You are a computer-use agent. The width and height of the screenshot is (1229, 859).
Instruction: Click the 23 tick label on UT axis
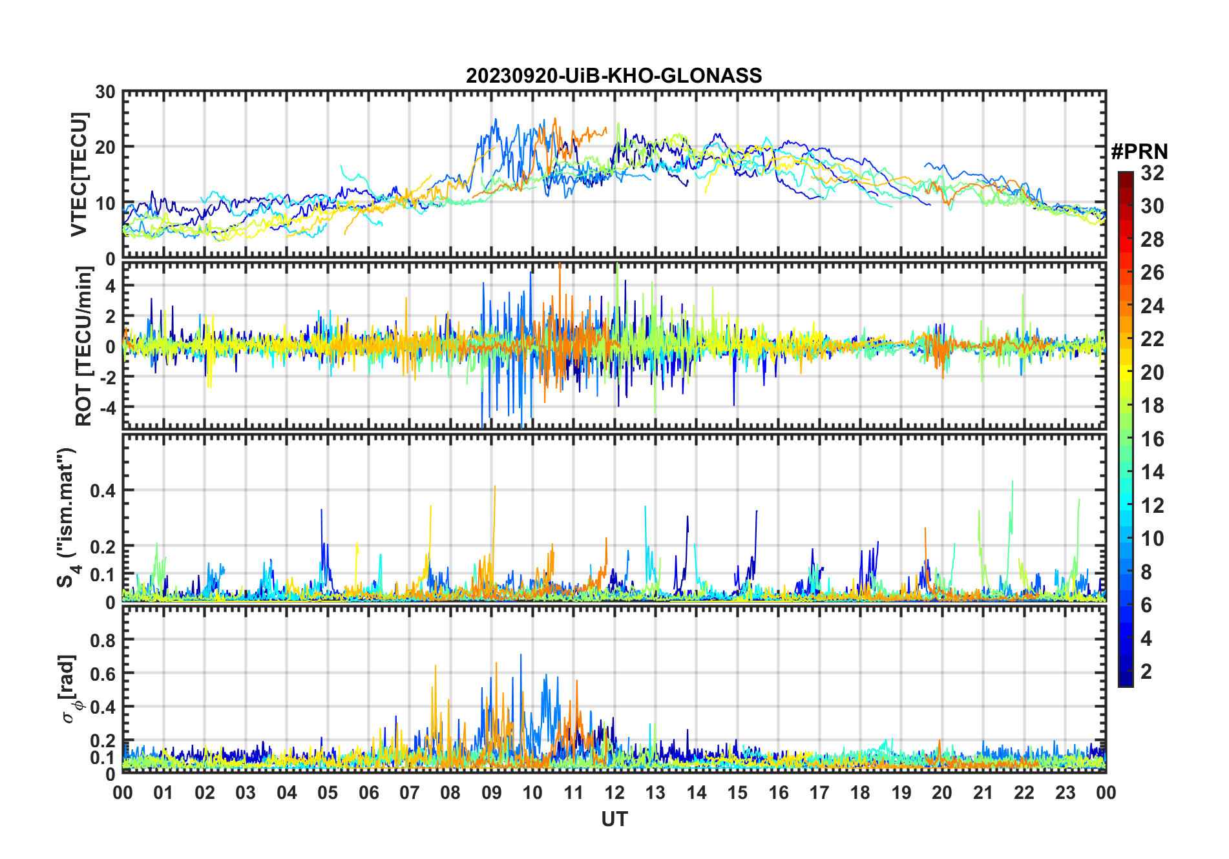1065,792
